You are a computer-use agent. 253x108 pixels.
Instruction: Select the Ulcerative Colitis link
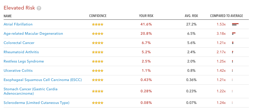(x=18, y=70)
